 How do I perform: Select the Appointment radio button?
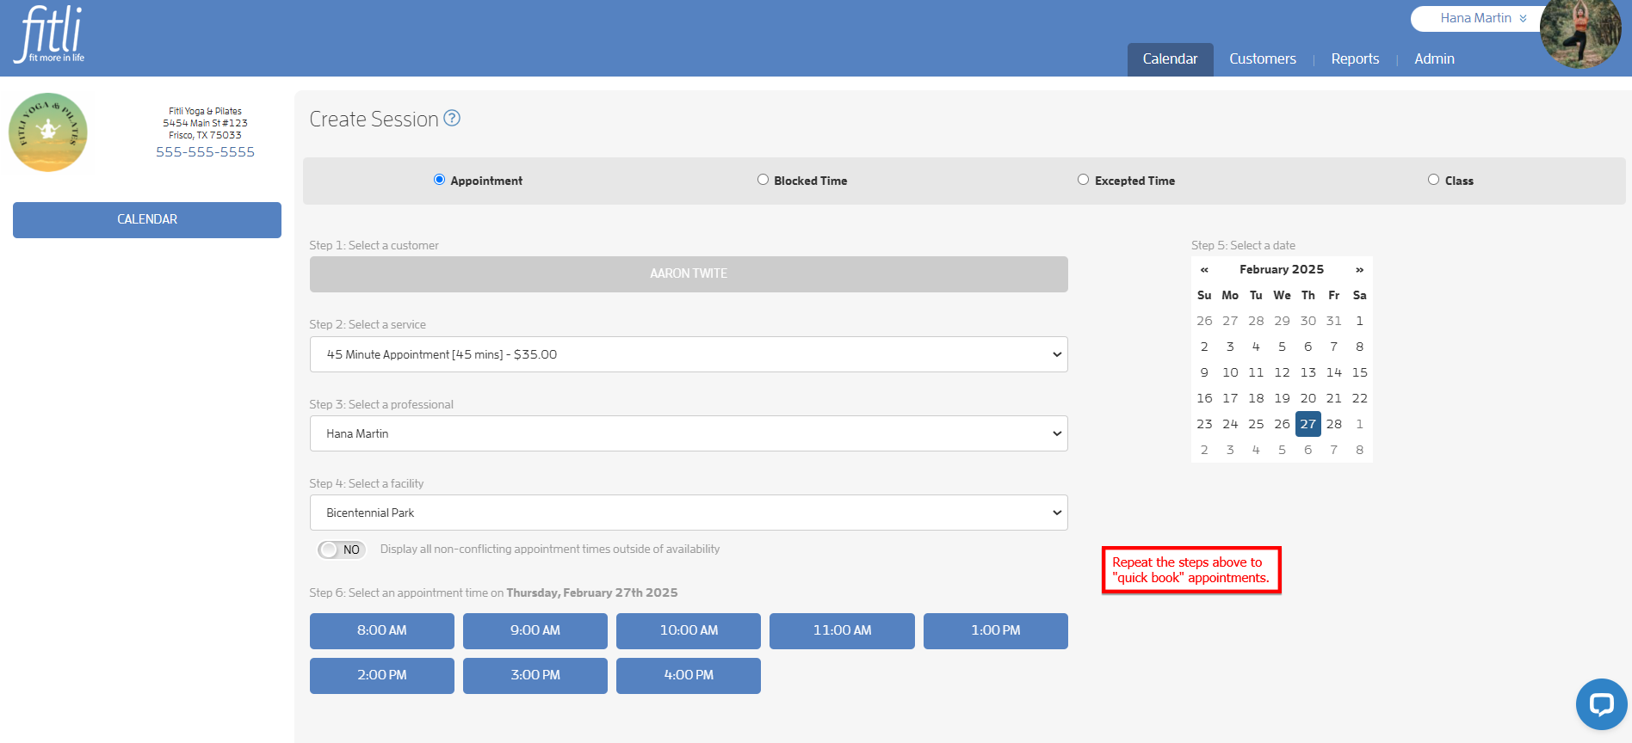pyautogui.click(x=439, y=180)
